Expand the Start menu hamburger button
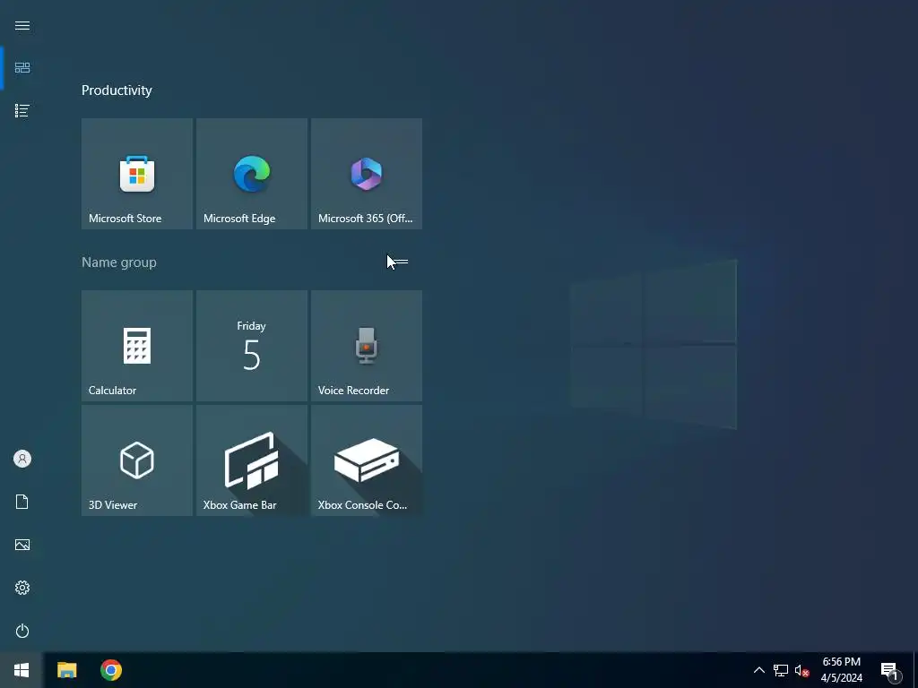Screen dimensions: 918x688 click(x=22, y=25)
